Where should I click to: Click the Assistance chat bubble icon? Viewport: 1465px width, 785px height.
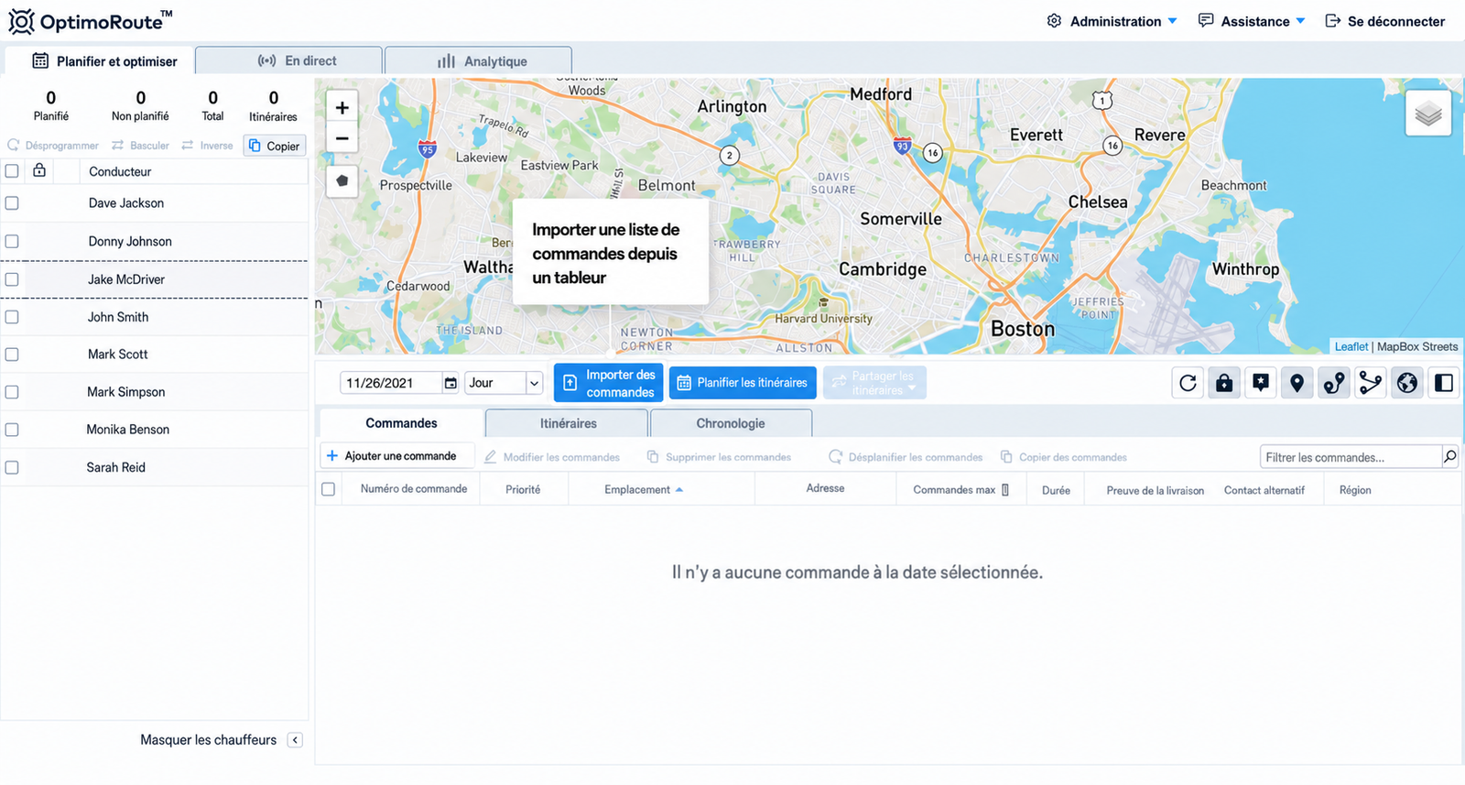pyautogui.click(x=1206, y=20)
